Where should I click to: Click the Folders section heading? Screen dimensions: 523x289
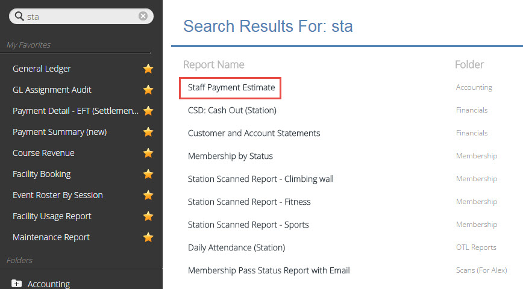[20, 260]
